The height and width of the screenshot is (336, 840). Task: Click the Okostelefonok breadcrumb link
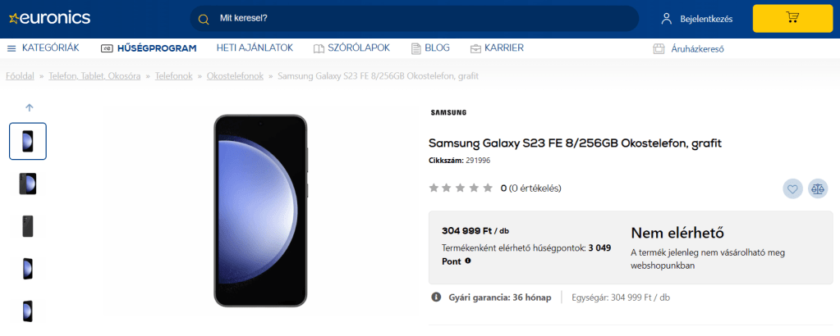(235, 76)
